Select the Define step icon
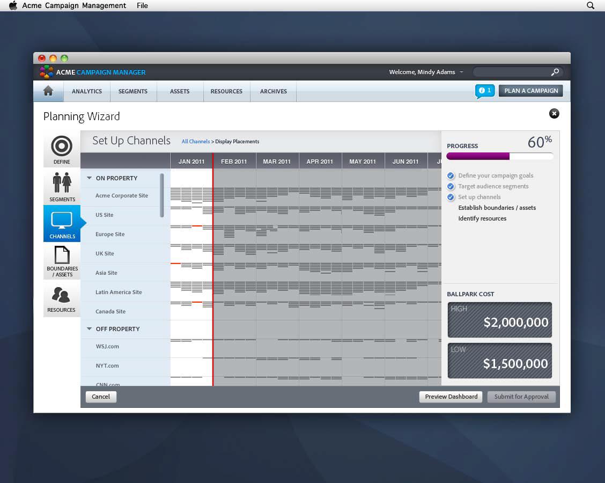 [x=62, y=150]
